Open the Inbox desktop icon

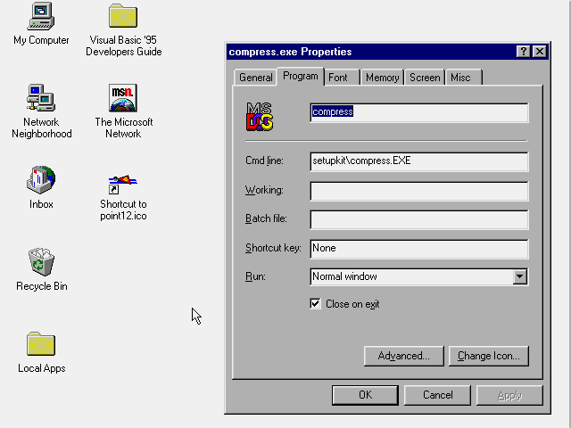[x=41, y=179]
